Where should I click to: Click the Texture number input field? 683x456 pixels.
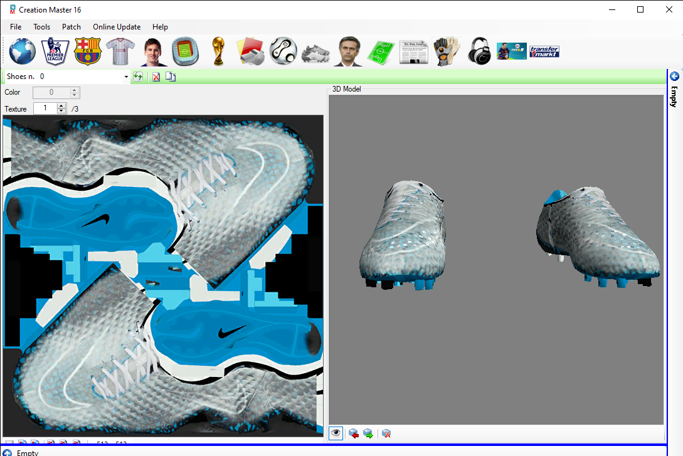point(46,109)
